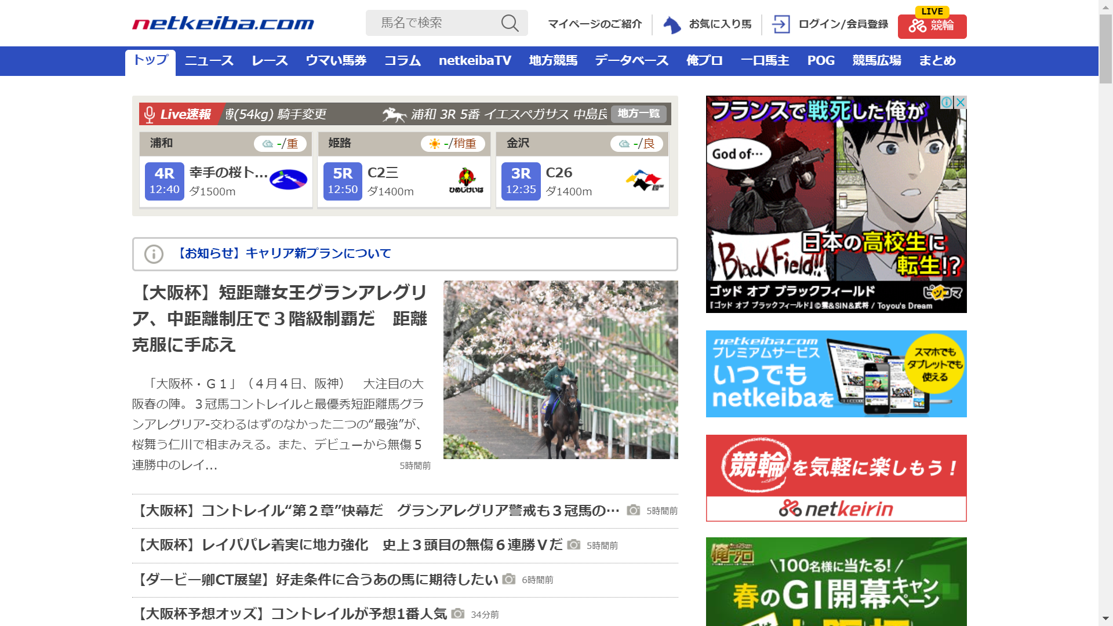
Task: Open the LIVE keirin bicycle button
Action: pyautogui.click(x=932, y=26)
